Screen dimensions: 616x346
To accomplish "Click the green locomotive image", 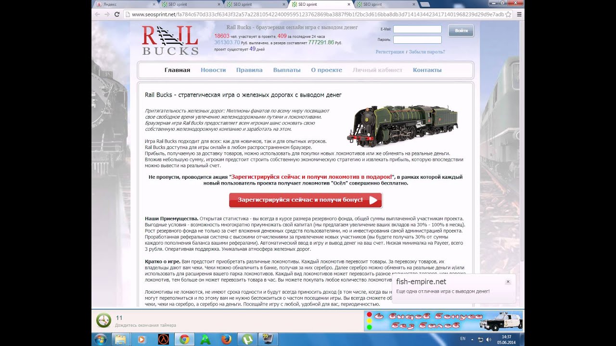I will (402, 126).
